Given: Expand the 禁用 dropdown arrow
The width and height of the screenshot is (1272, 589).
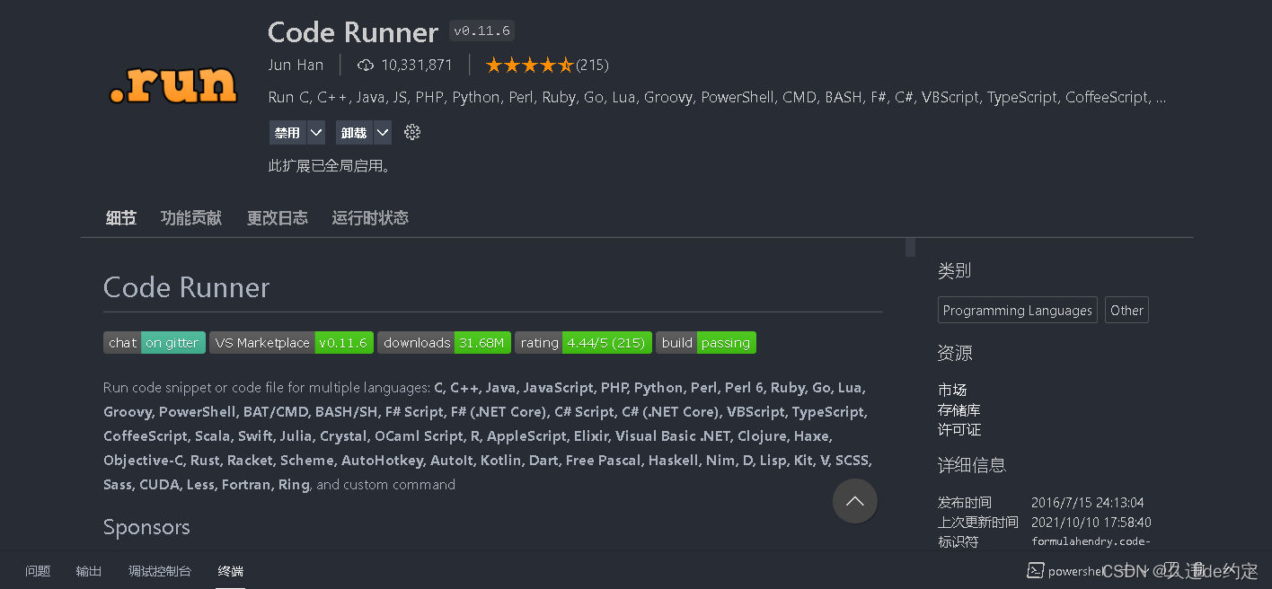Looking at the screenshot, I should point(316,132).
